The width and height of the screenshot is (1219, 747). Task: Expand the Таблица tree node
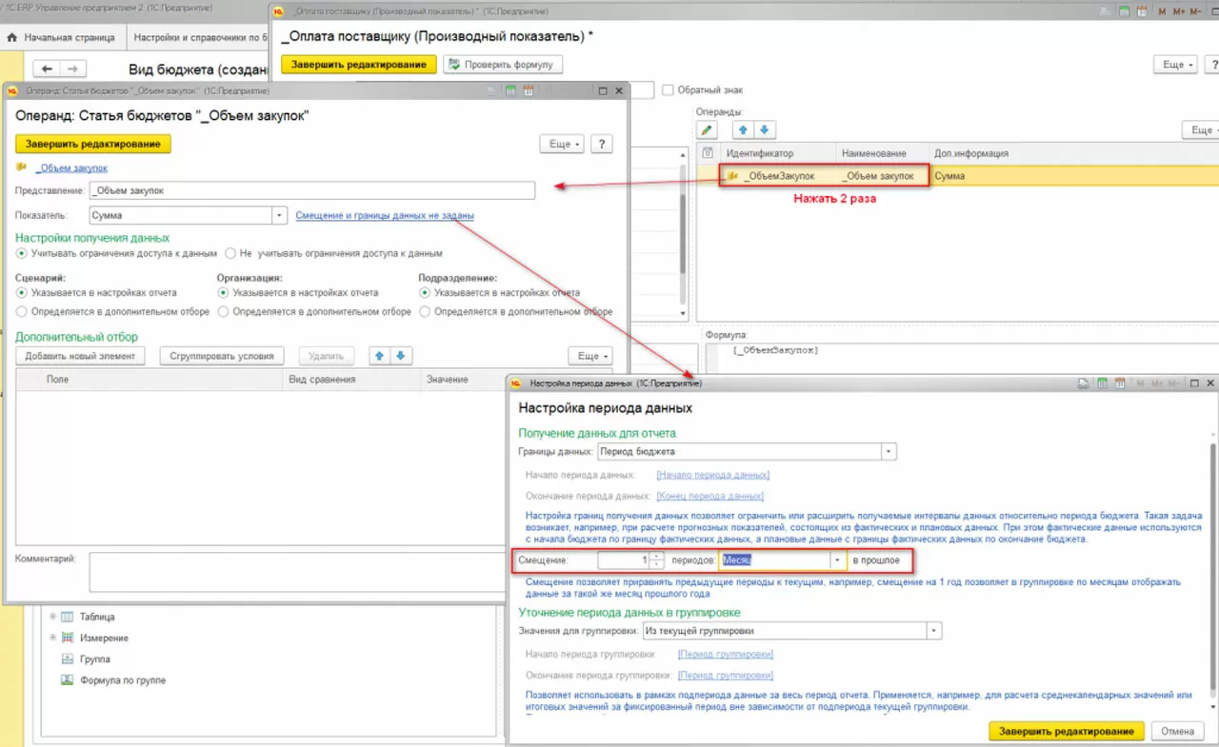(53, 617)
